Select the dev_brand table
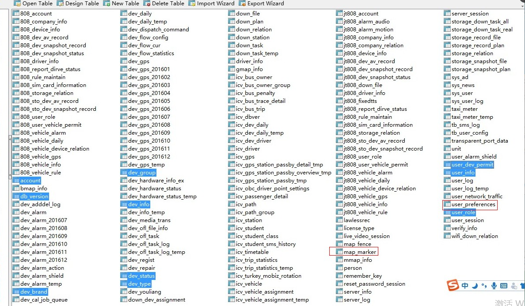The height and width of the screenshot is (306, 525). [34, 291]
